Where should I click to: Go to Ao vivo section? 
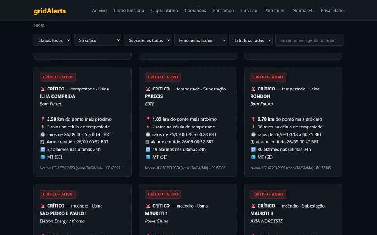pos(99,11)
